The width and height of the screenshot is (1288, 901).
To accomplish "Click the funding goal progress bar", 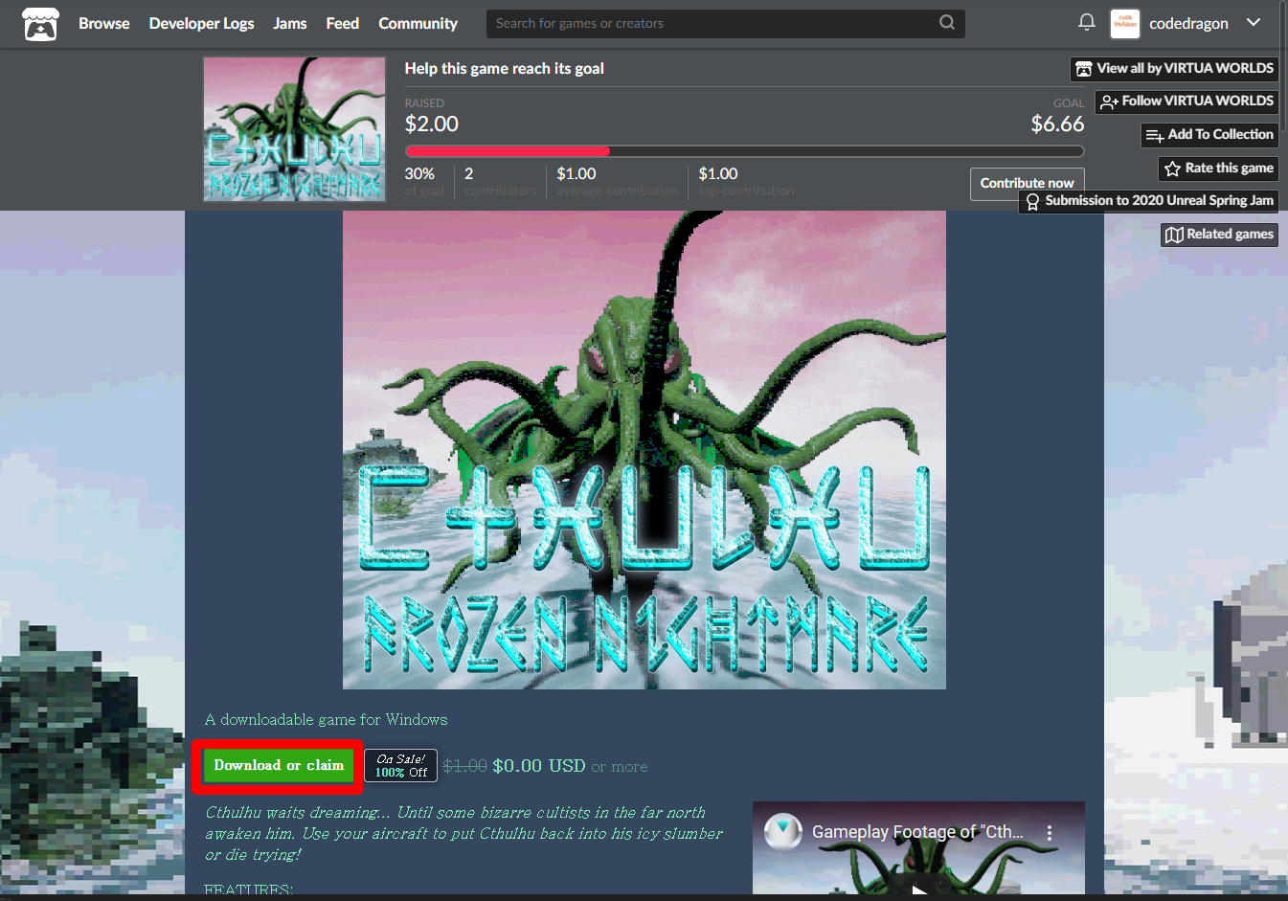I will coord(744,151).
